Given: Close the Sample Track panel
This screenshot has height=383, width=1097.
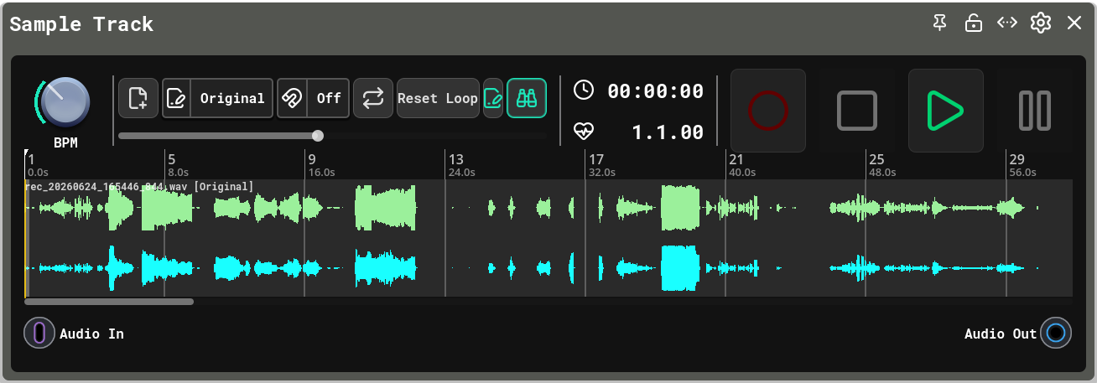Looking at the screenshot, I should tap(1074, 23).
